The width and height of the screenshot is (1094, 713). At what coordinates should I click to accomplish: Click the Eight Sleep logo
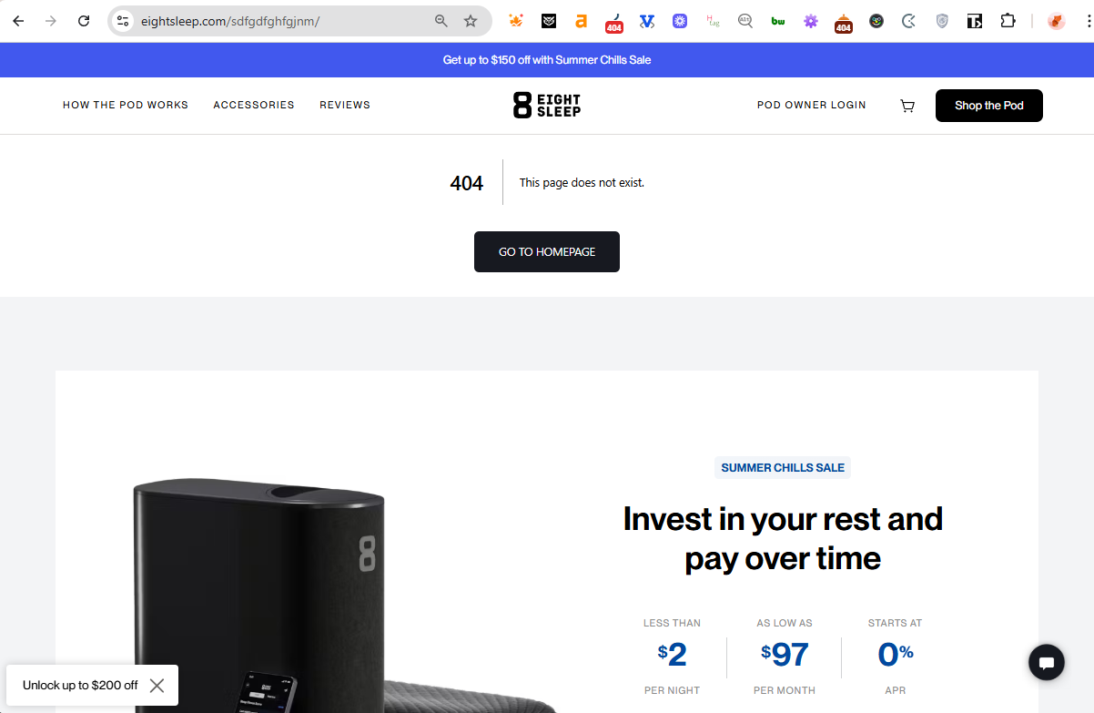click(547, 106)
